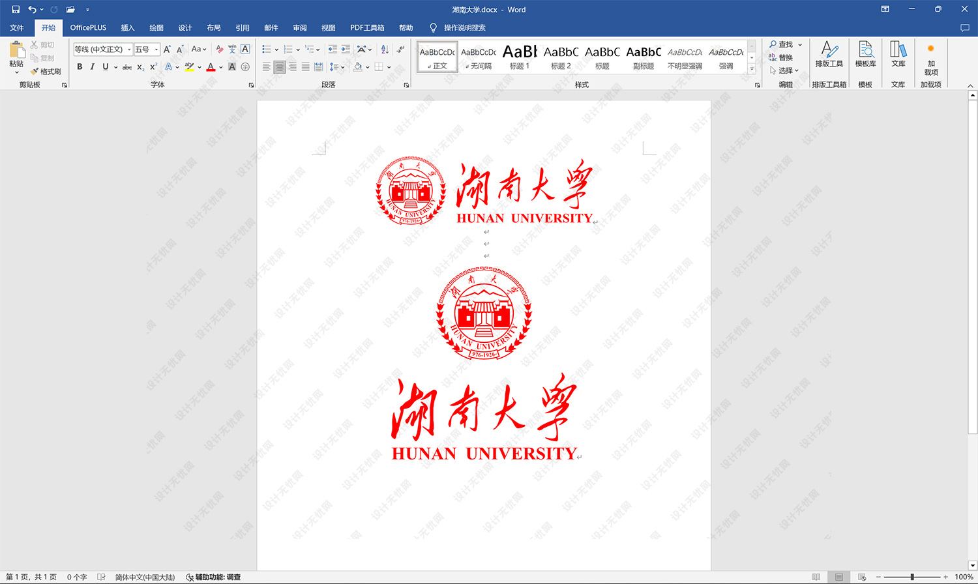Align paragraph to the left

point(266,67)
